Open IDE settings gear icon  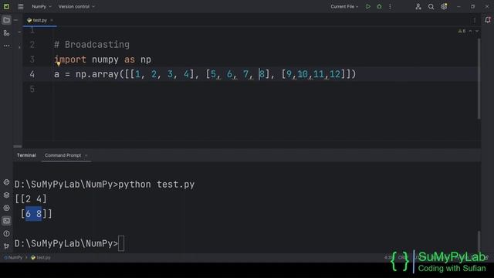[x=444, y=6]
